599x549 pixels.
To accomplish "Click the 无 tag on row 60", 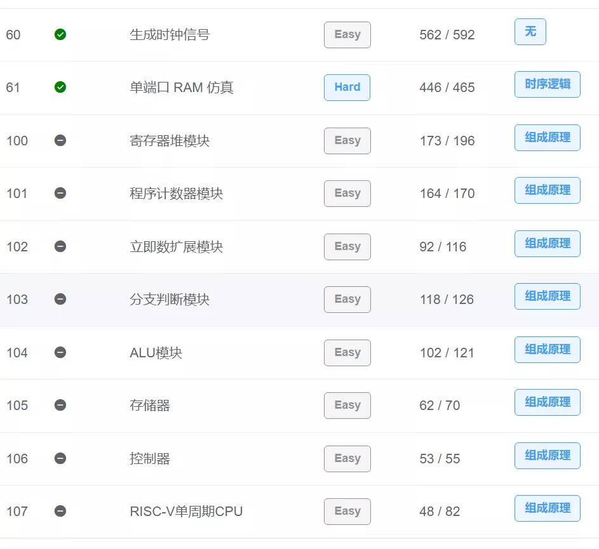I will click(x=530, y=32).
